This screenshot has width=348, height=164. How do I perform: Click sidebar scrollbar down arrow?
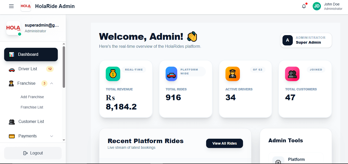click(64, 140)
